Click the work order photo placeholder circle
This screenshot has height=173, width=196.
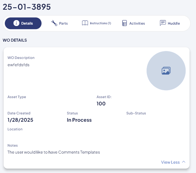coord(166,71)
